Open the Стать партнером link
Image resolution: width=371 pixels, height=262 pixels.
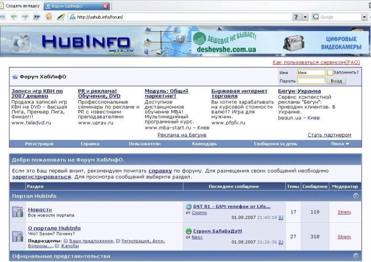click(x=330, y=135)
